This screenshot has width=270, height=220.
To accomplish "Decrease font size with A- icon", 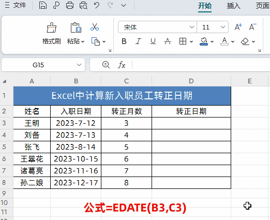I will pos(252,27).
